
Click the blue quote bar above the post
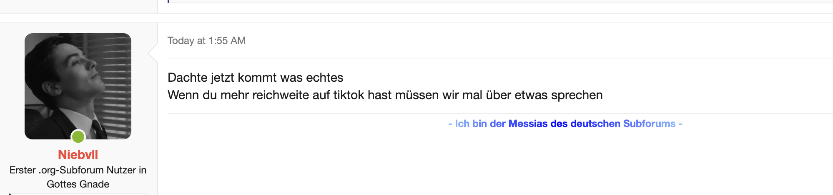click(168, 1)
